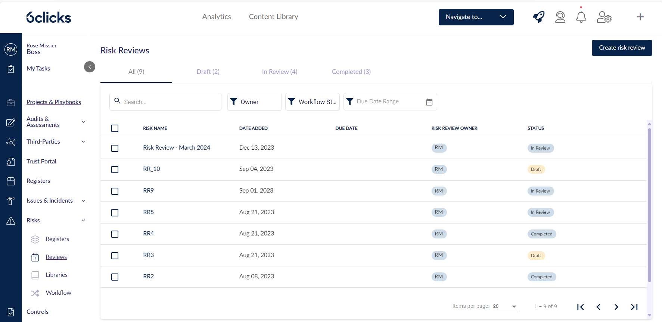Image resolution: width=662 pixels, height=322 pixels.
Task: Jump to last page of results
Action: 634,307
